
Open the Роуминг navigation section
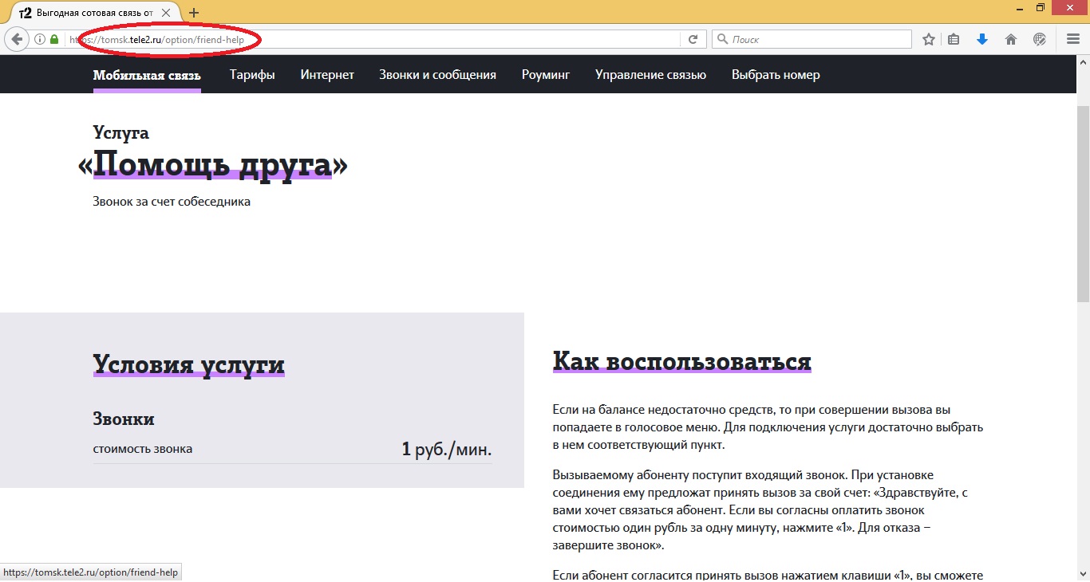(545, 73)
